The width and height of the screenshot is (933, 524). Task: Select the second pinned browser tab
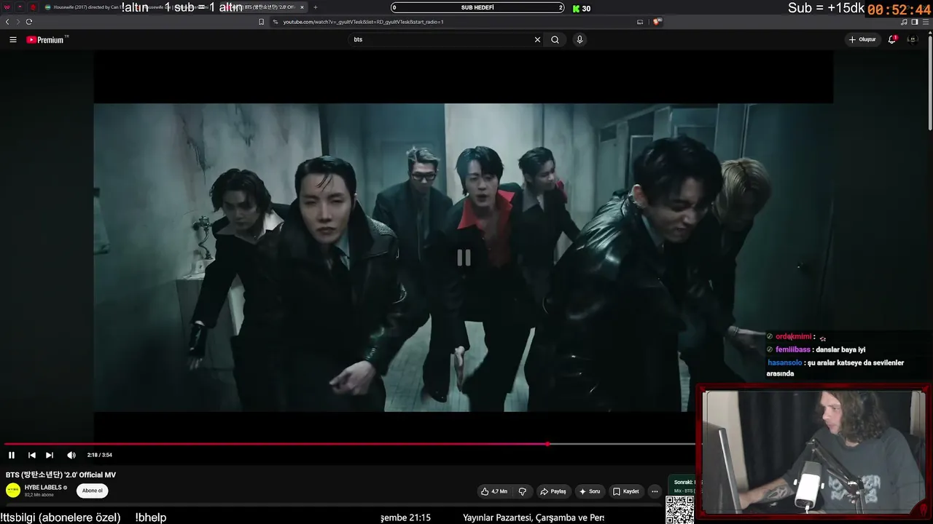click(20, 7)
